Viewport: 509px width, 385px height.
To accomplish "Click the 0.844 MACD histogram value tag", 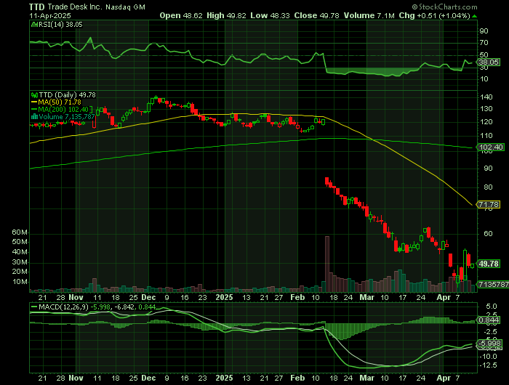I will pos(489,320).
